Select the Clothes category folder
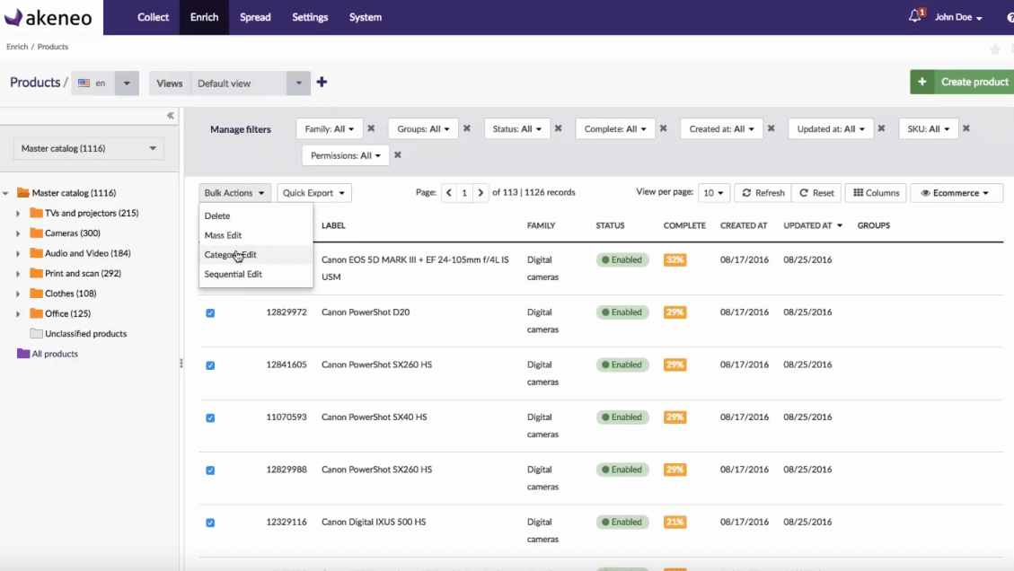The width and height of the screenshot is (1014, 571). pos(64,293)
